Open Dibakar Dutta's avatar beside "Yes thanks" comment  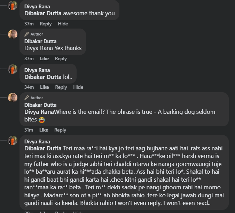point(13,34)
